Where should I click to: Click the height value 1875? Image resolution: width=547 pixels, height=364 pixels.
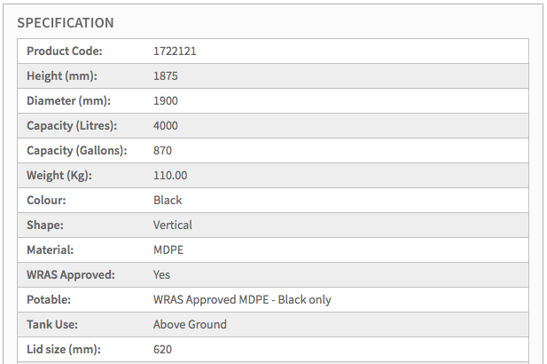click(x=166, y=76)
